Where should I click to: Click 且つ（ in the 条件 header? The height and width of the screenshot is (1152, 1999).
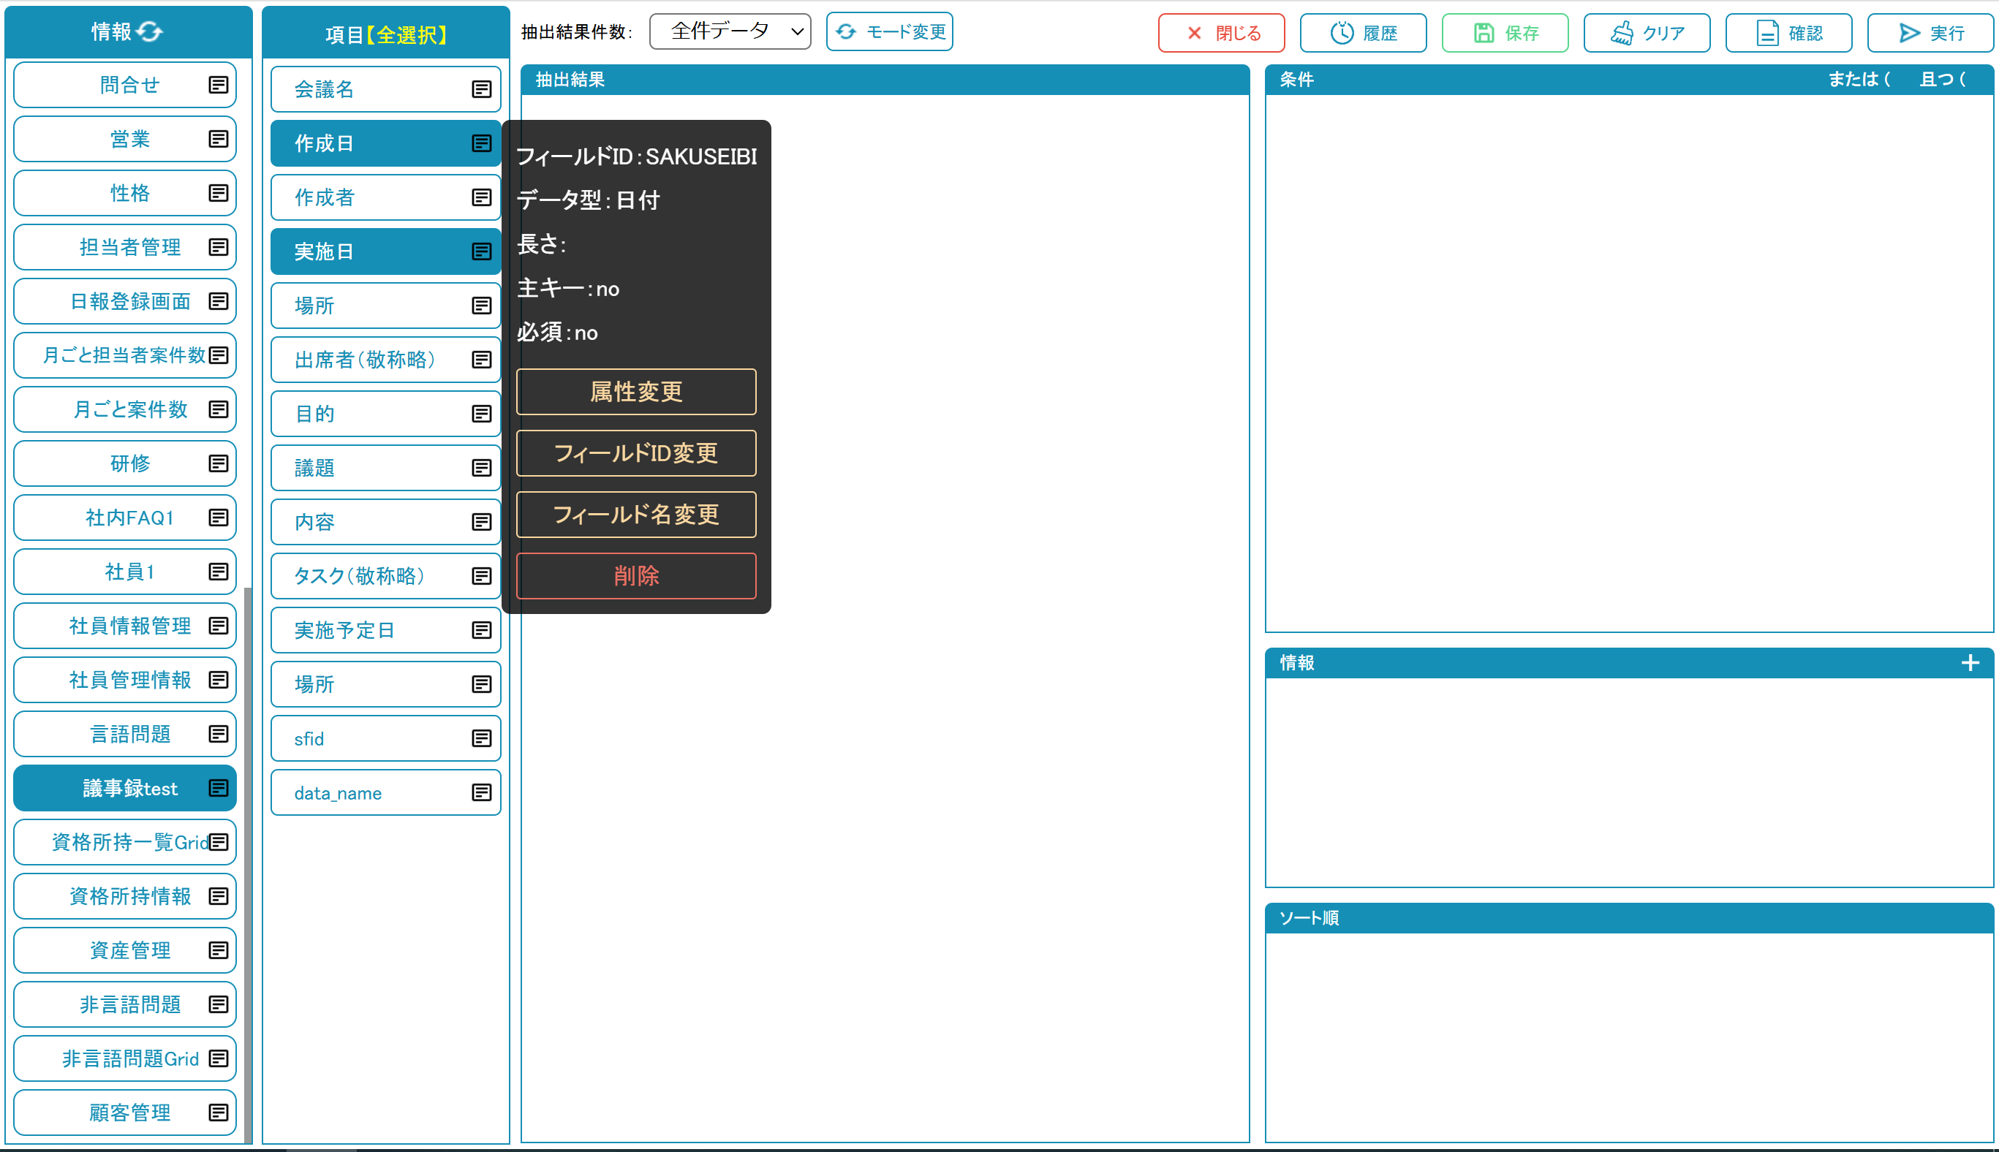pyautogui.click(x=1943, y=79)
